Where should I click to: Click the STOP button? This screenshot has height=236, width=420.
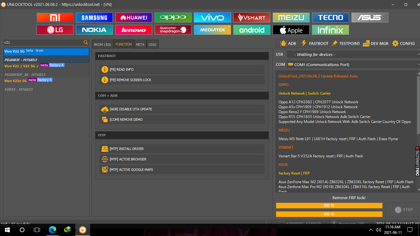pyautogui.click(x=403, y=210)
